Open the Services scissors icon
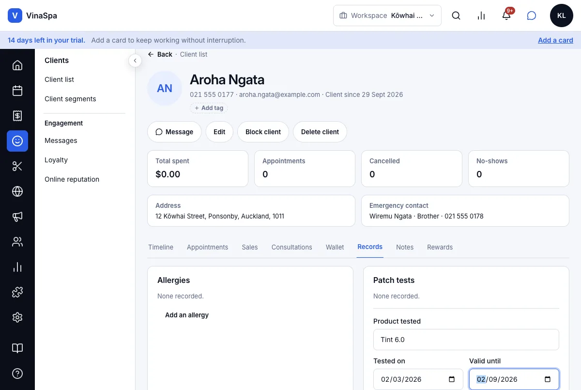The image size is (581, 390). click(17, 166)
